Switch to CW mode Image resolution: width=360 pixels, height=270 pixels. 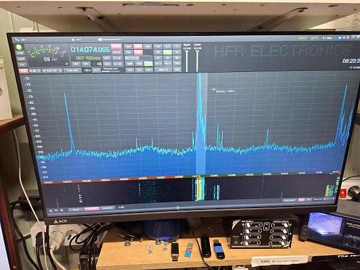[x=148, y=46]
